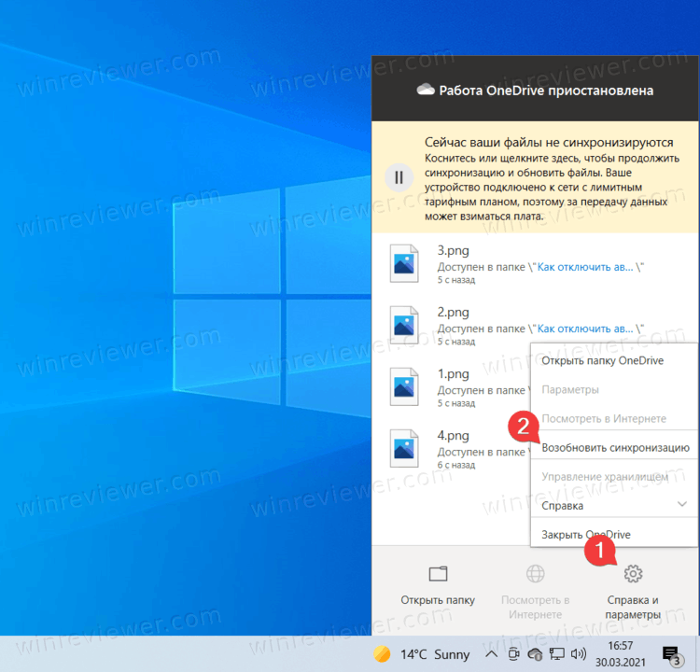
Task: Open the Action Center notifications icon
Action: 671,655
